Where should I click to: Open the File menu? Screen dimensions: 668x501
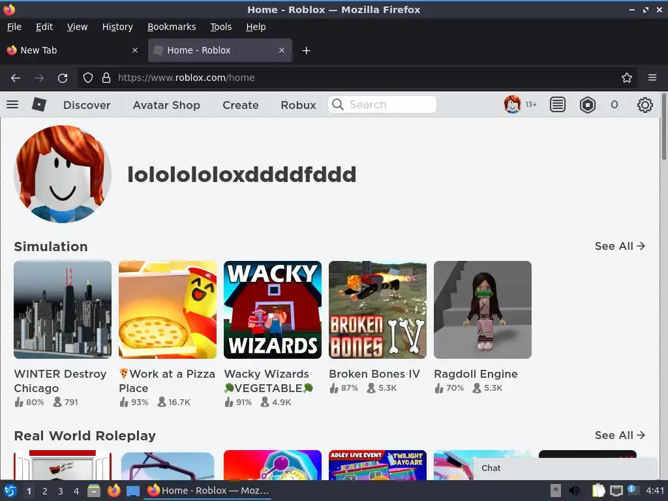[x=14, y=27]
